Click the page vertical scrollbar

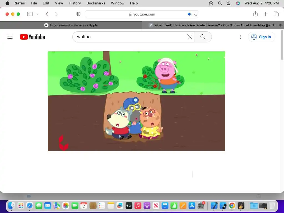pyautogui.click(x=282, y=45)
